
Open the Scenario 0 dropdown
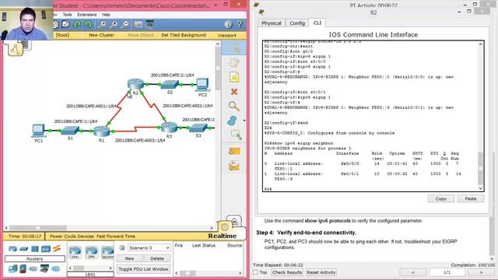(x=149, y=247)
